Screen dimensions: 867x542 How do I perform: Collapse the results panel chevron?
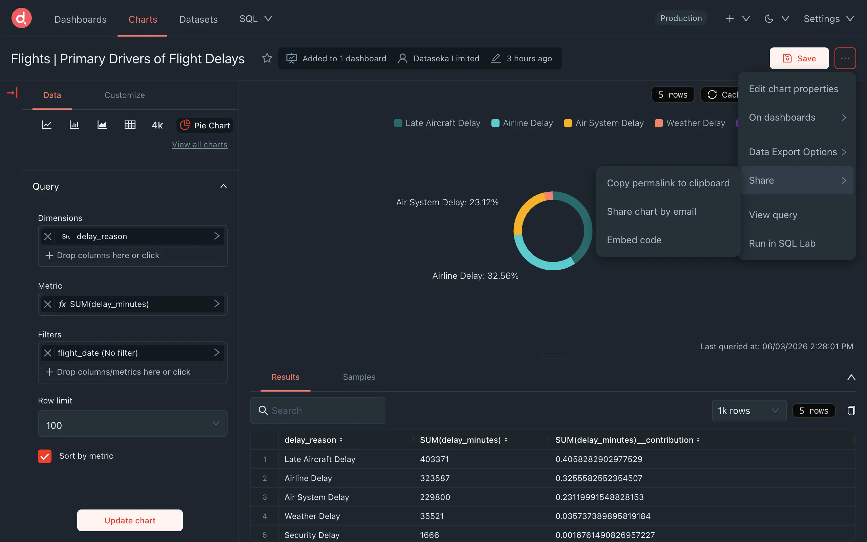coord(851,377)
